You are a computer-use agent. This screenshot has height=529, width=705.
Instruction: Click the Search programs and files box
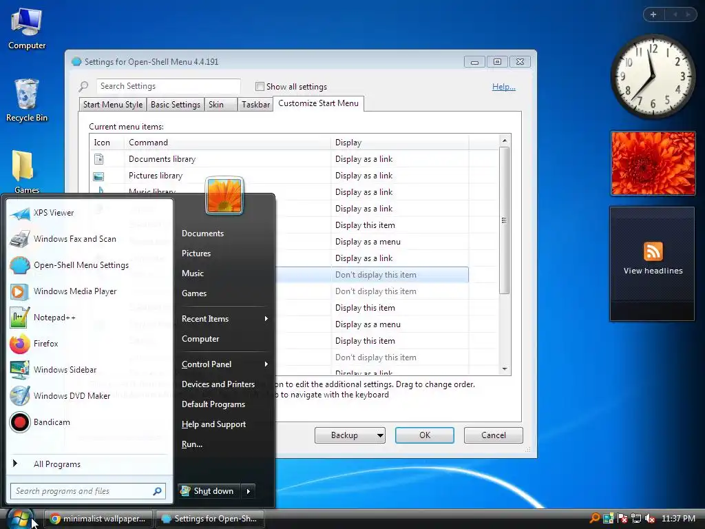88,491
